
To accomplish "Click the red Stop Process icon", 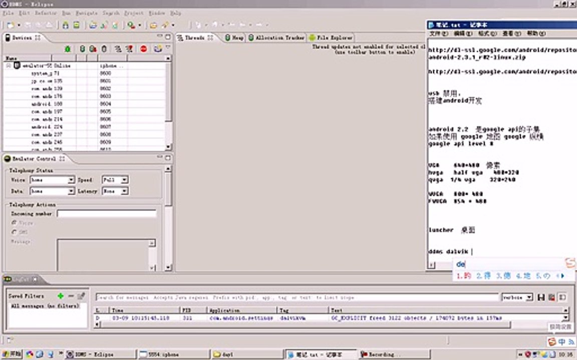I will click(144, 49).
